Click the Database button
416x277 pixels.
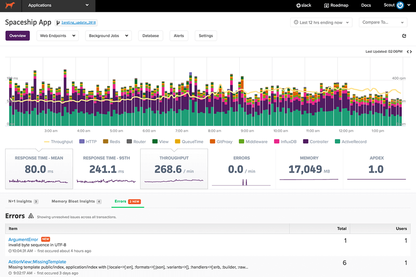pos(150,36)
